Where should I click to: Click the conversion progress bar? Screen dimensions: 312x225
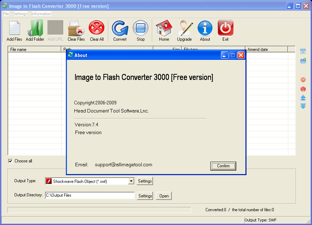[x=99, y=209]
